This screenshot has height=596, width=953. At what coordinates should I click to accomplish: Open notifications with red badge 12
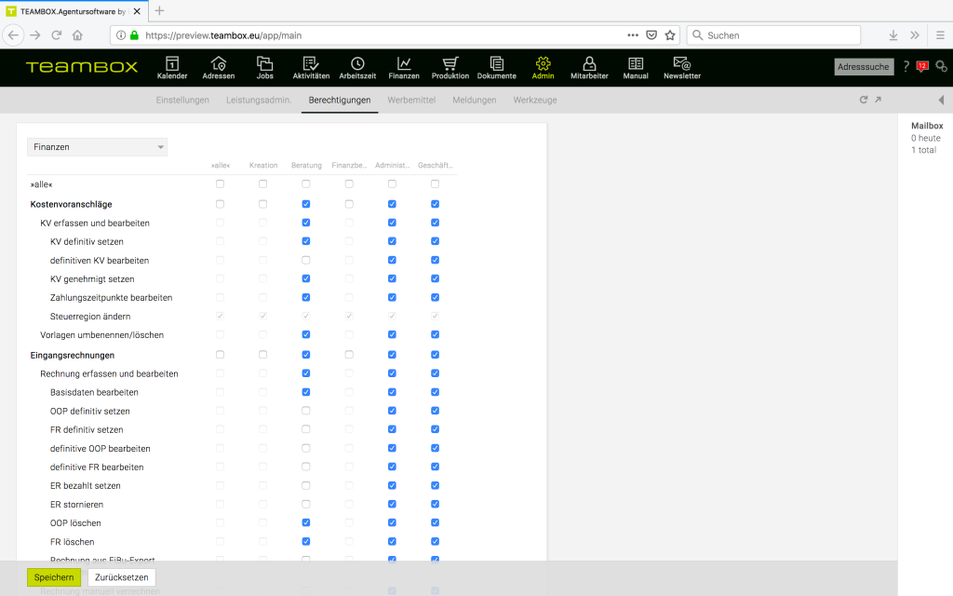click(x=922, y=66)
